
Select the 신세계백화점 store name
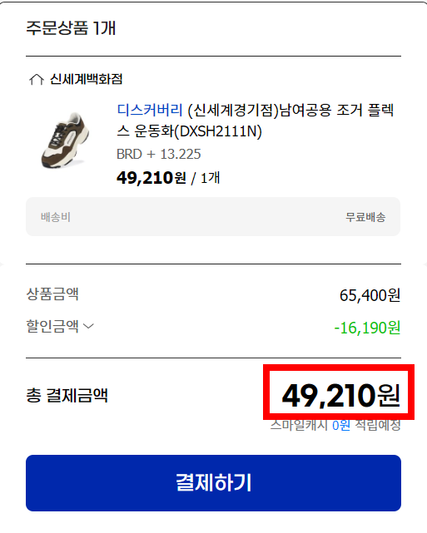click(x=86, y=79)
